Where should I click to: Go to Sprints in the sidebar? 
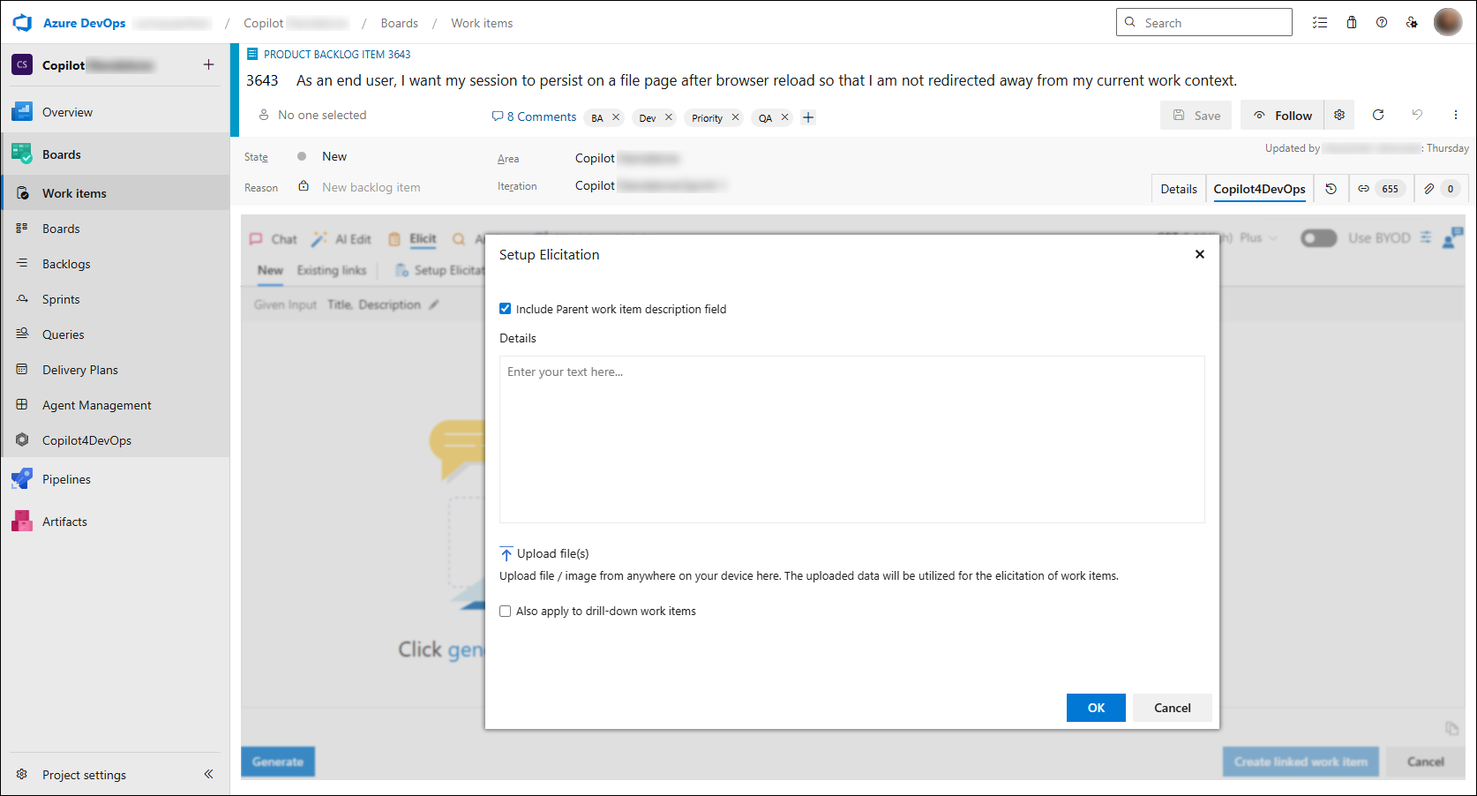pyautogui.click(x=116, y=299)
